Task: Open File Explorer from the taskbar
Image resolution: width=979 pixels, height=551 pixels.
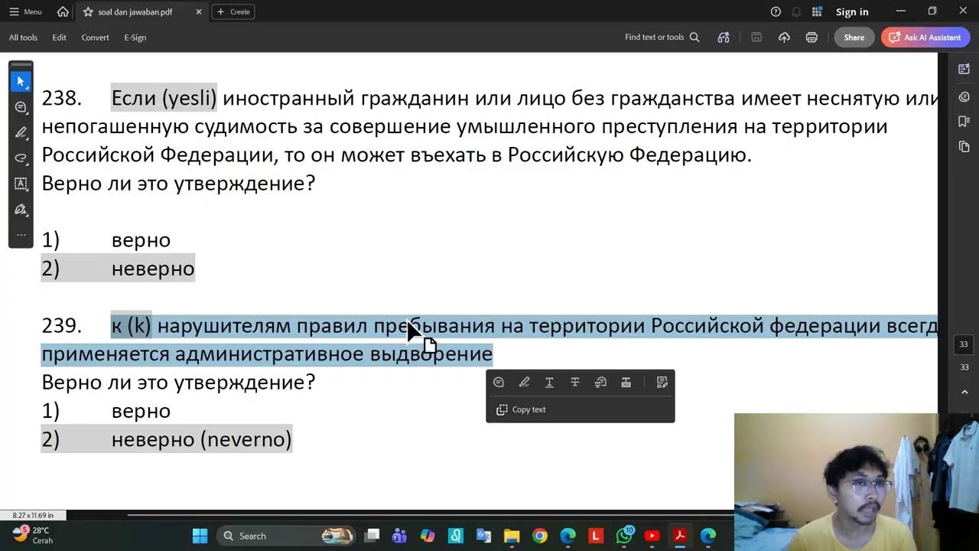Action: click(x=512, y=536)
